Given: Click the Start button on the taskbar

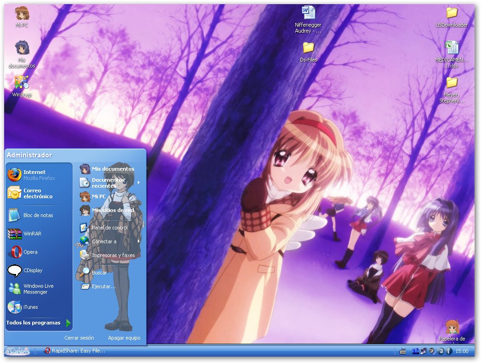Looking at the screenshot, I should pos(17,351).
